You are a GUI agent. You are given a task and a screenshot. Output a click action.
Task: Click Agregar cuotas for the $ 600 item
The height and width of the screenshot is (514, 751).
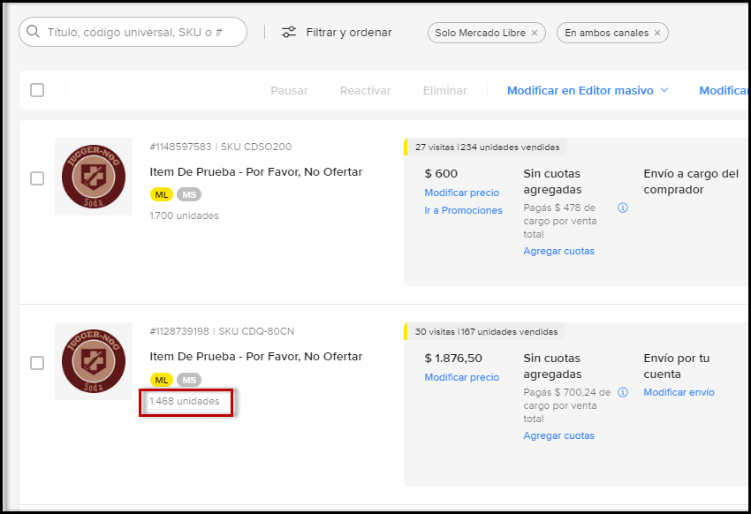pos(559,251)
